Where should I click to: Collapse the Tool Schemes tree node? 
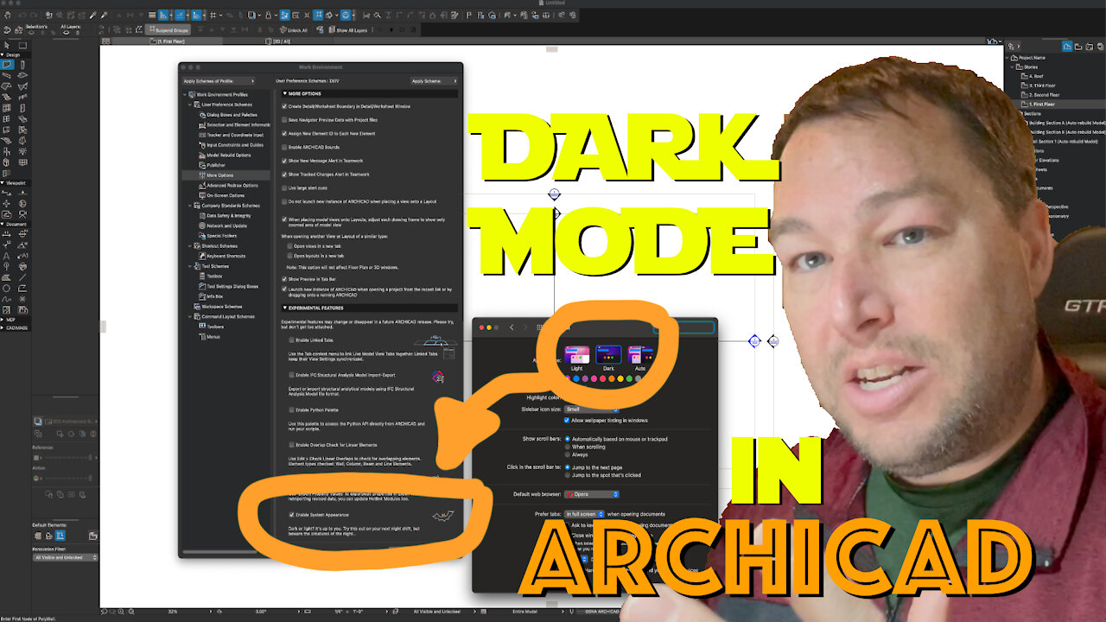click(x=191, y=266)
